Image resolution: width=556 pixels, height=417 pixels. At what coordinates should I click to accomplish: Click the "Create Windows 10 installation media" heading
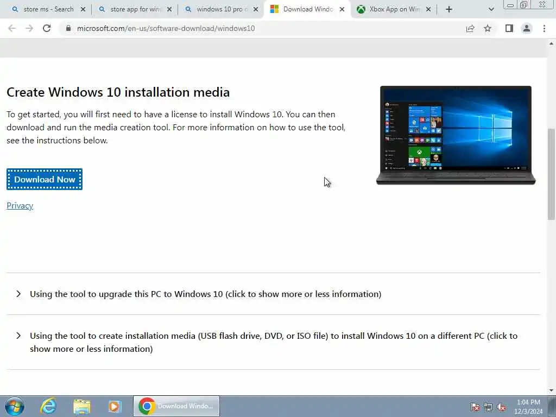tap(118, 92)
